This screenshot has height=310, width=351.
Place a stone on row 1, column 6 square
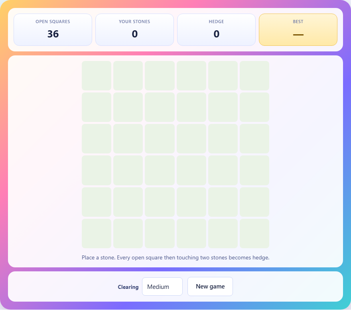point(254,76)
